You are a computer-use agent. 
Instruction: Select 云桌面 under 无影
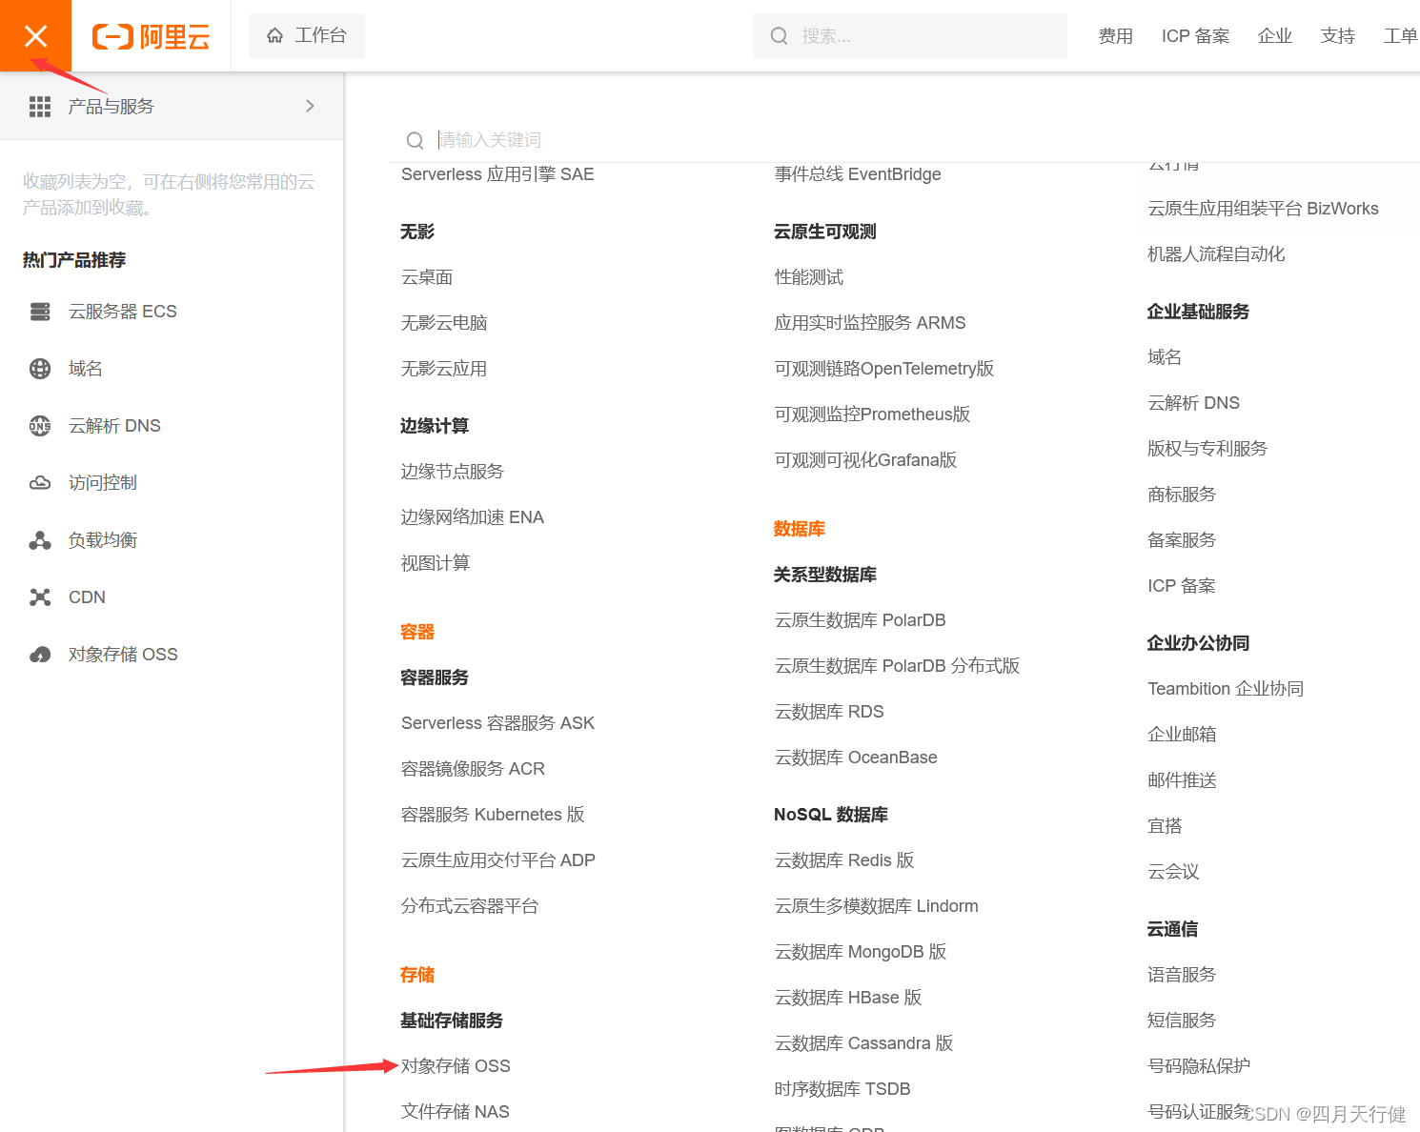coord(427,277)
